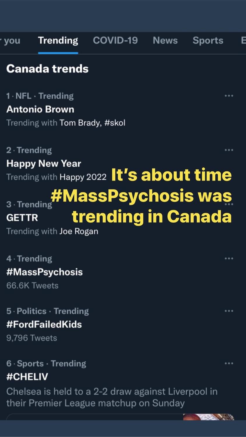Image resolution: width=246 pixels, height=437 pixels.
Task: Open the News tab
Action: 165,41
